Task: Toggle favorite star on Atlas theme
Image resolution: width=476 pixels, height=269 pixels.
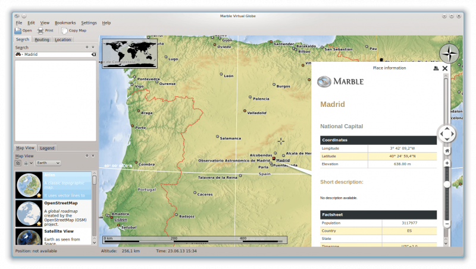Action: click(x=39, y=196)
